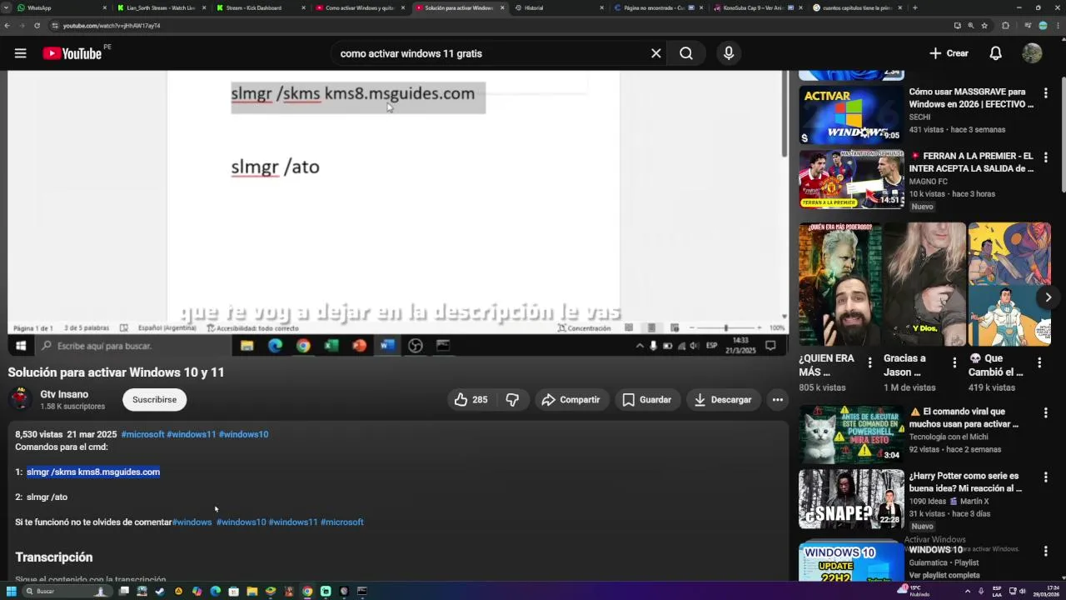This screenshot has height=600, width=1066.
Task: Open options for El comando viral video
Action: (1045, 413)
